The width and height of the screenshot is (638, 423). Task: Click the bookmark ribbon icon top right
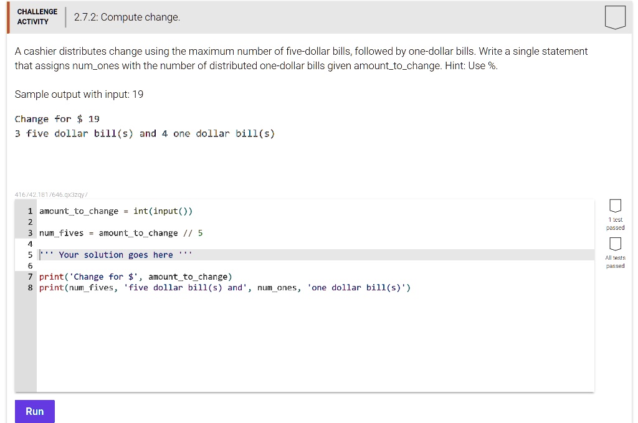[615, 17]
